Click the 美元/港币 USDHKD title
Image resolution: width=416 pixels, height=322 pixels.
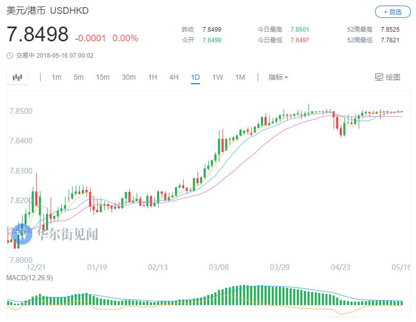point(47,11)
